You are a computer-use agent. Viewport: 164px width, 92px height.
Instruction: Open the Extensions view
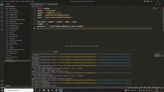(2, 21)
